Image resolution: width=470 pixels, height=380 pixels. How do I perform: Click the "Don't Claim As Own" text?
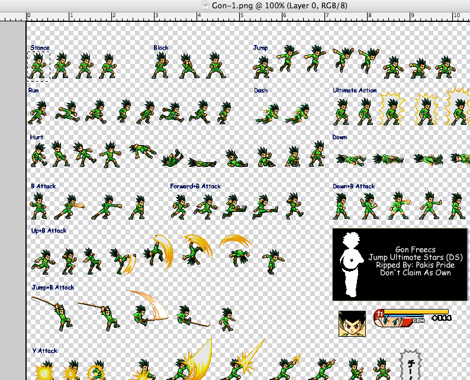[x=416, y=273]
